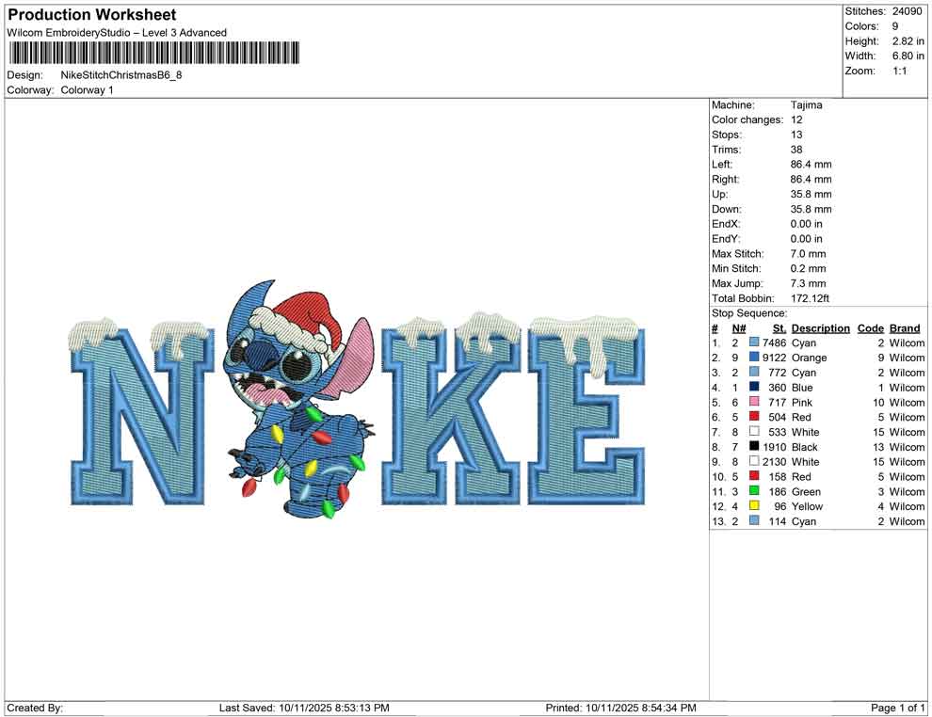Click the 'EndX:' label
This screenshot has width=932, height=717.
point(726,224)
